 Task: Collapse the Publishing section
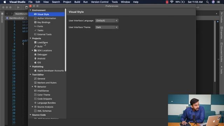tap(30, 66)
